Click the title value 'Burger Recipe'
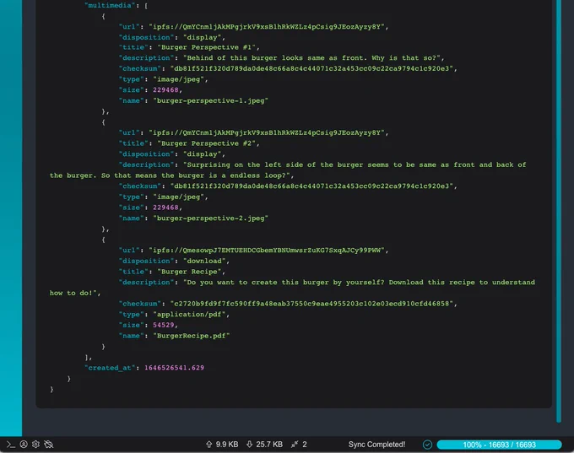The height and width of the screenshot is (453, 574). pos(191,272)
